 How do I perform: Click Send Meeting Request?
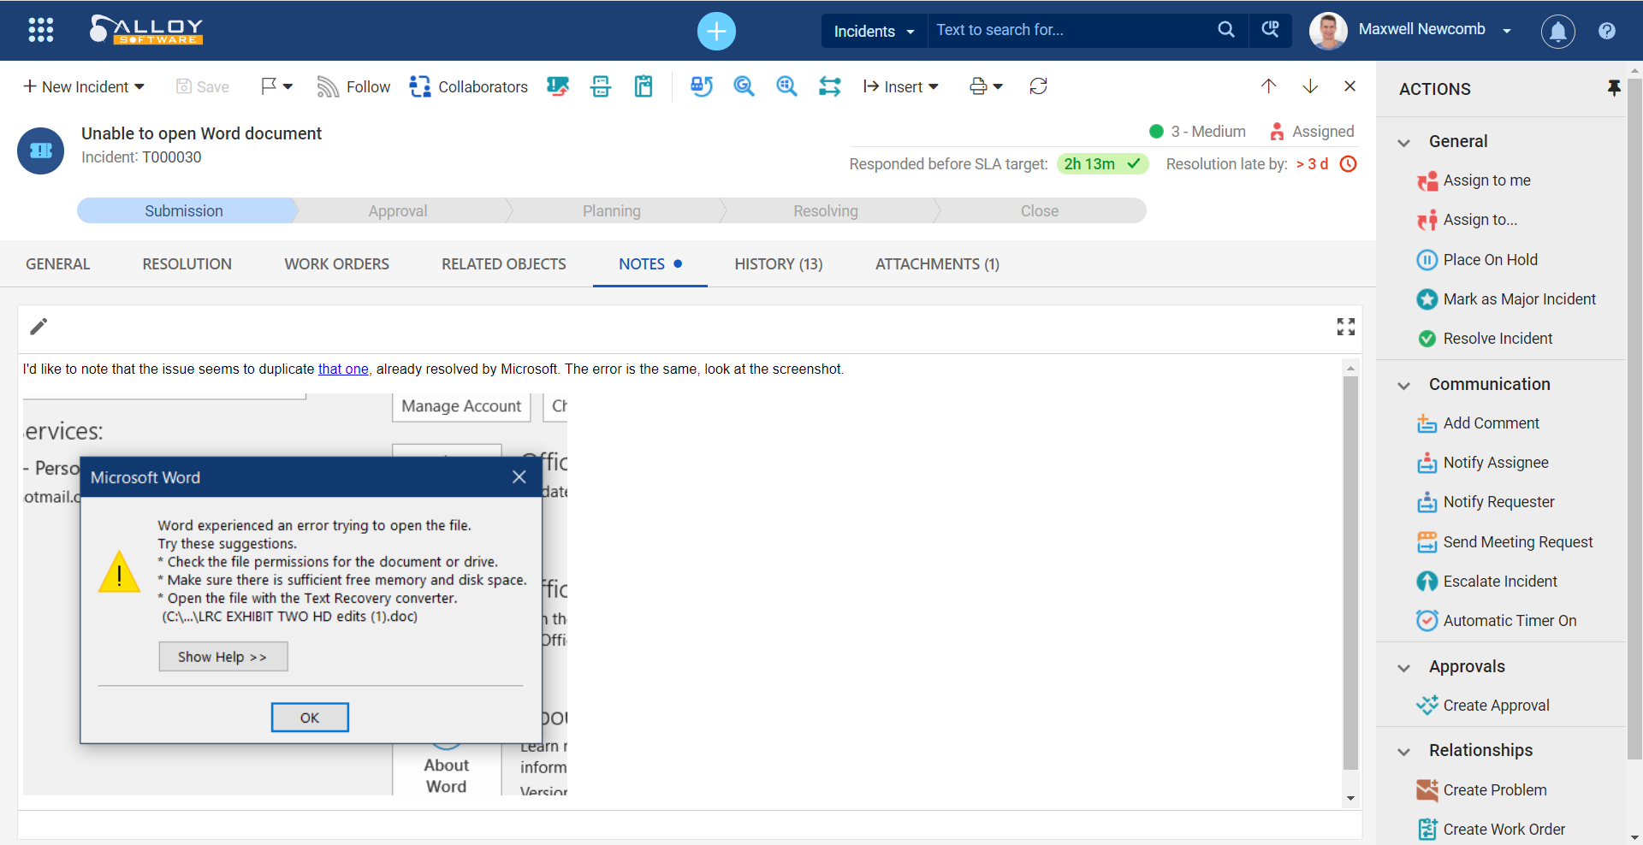[x=1505, y=542]
